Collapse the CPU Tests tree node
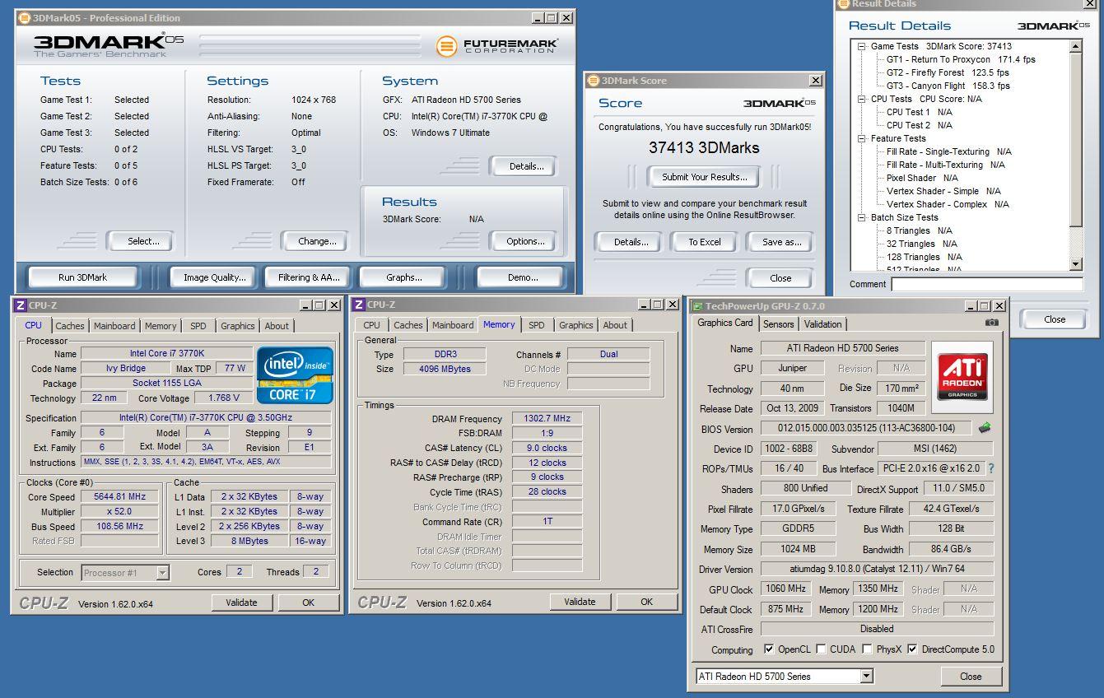The image size is (1104, 698). click(x=861, y=100)
